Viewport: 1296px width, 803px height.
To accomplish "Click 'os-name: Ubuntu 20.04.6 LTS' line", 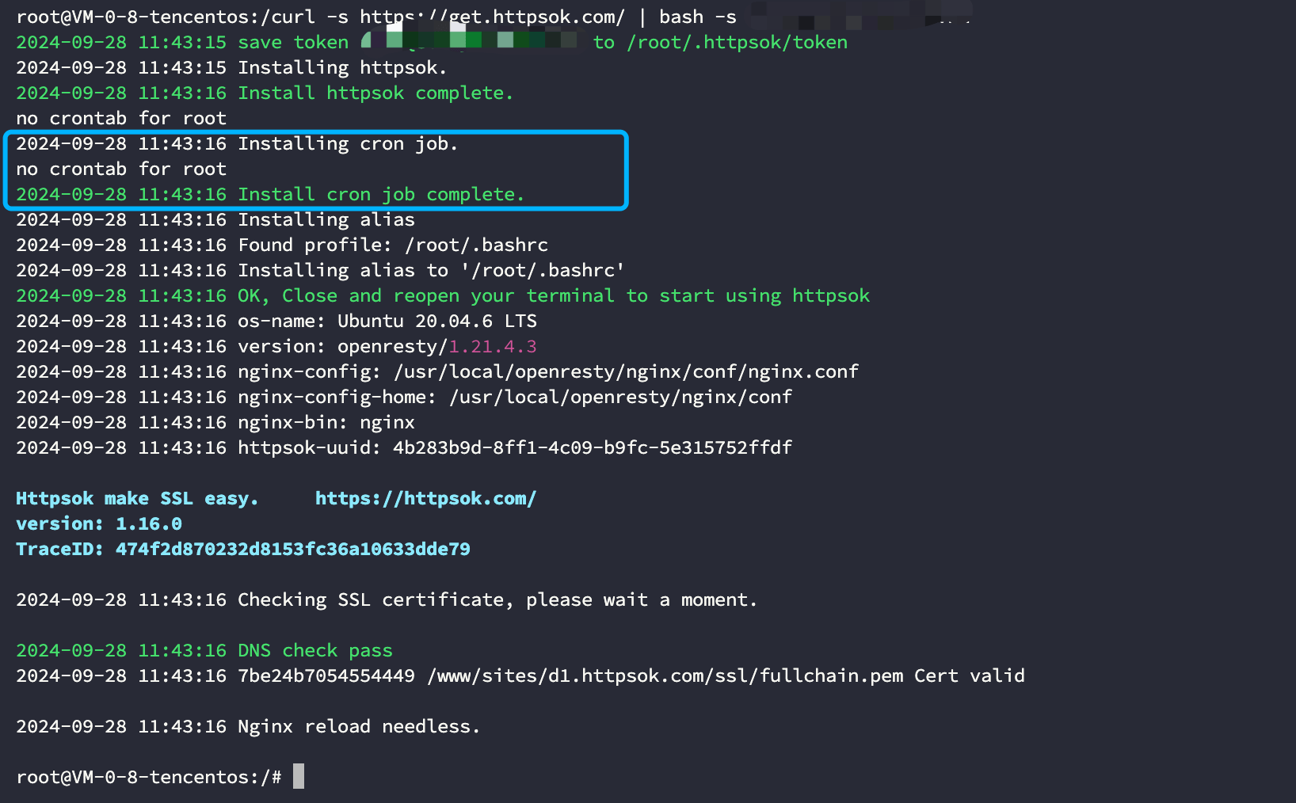I will point(276,321).
